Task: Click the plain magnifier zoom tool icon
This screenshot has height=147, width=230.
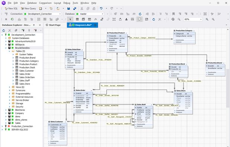Action: tap(179, 19)
